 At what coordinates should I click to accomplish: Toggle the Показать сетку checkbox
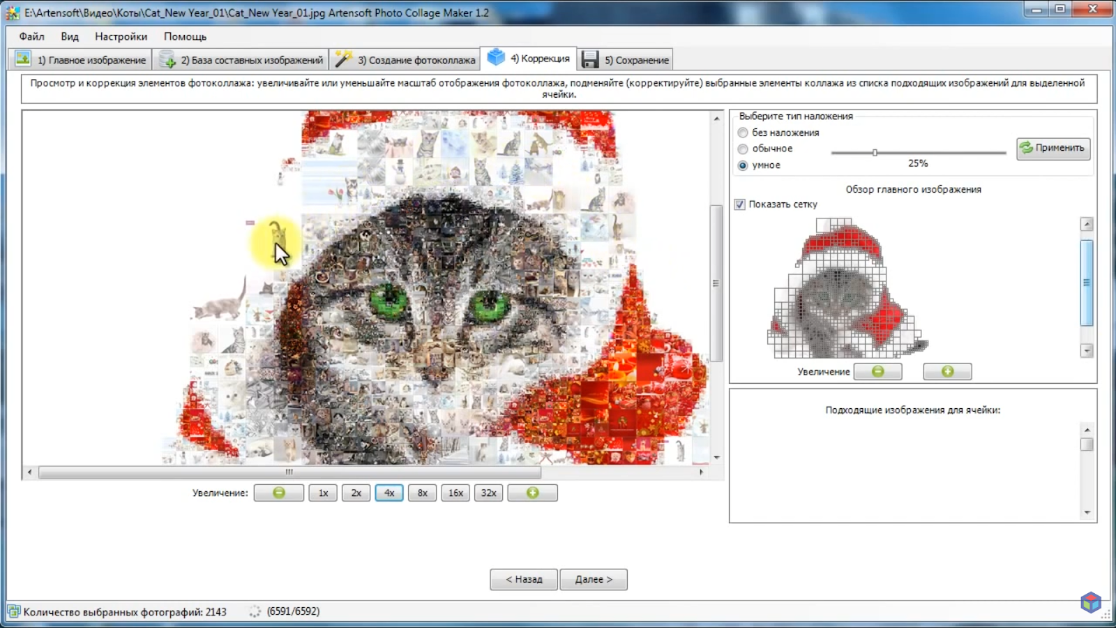[x=740, y=204]
